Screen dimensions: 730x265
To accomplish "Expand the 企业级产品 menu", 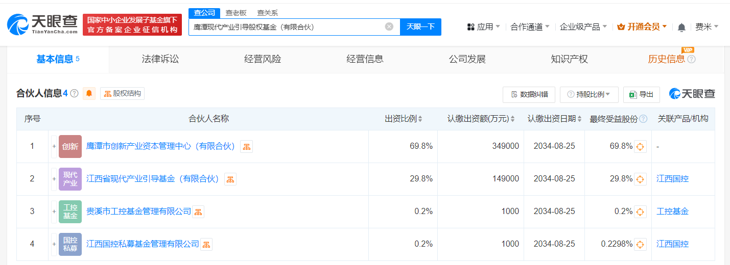I will (583, 26).
